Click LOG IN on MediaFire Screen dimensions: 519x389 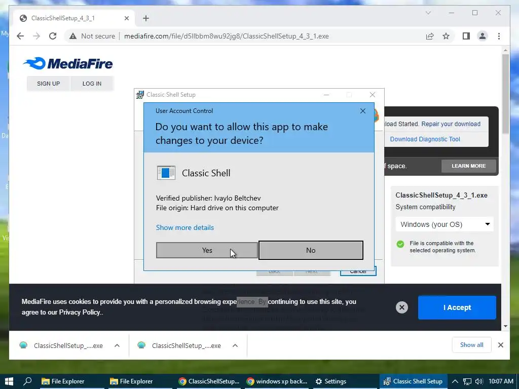(92, 84)
